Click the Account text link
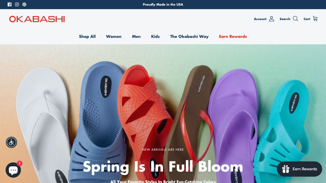 point(260,19)
